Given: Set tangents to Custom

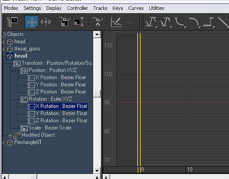Looking at the screenshot, I should [x=166, y=22].
